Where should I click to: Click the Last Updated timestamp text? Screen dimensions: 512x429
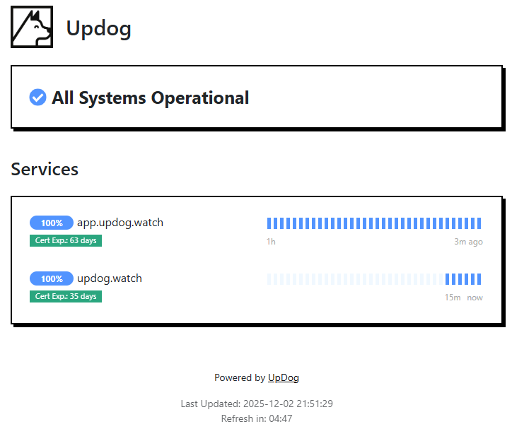[x=257, y=404]
